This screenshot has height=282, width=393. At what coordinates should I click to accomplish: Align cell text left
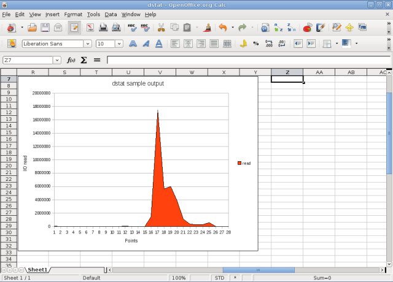click(x=175, y=44)
